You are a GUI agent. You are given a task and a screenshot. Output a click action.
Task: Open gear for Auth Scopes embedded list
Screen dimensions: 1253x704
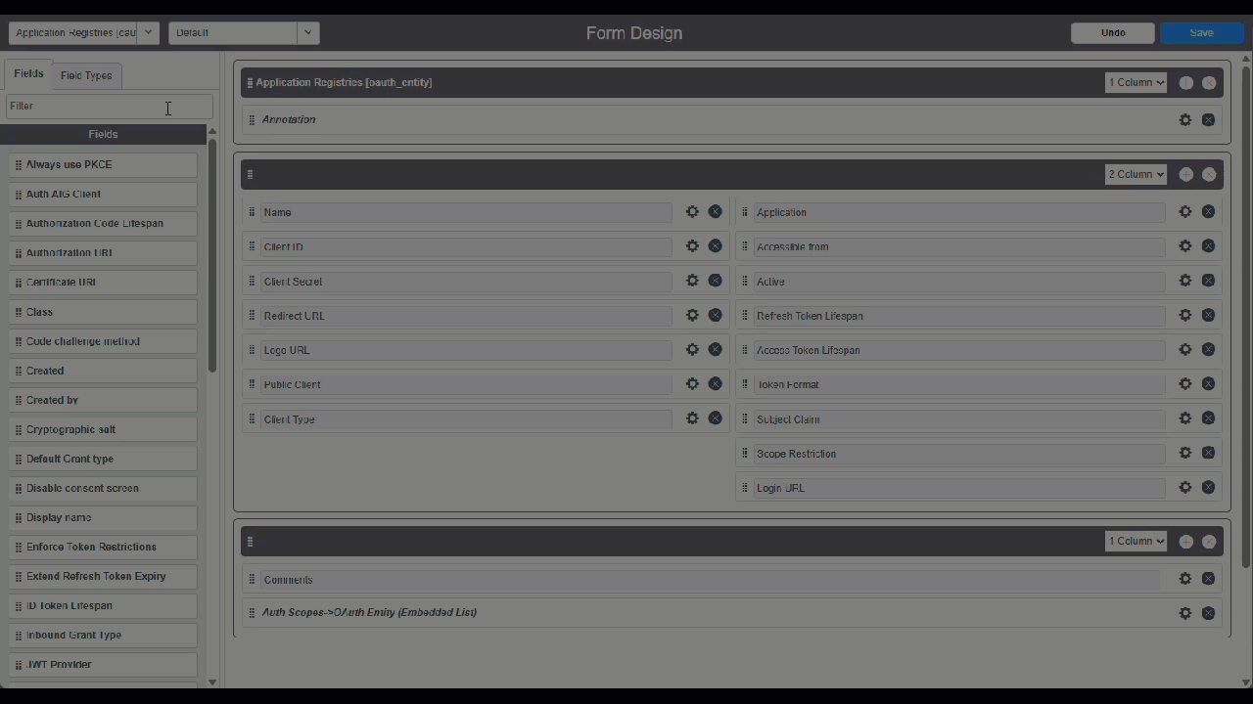pyautogui.click(x=1184, y=613)
